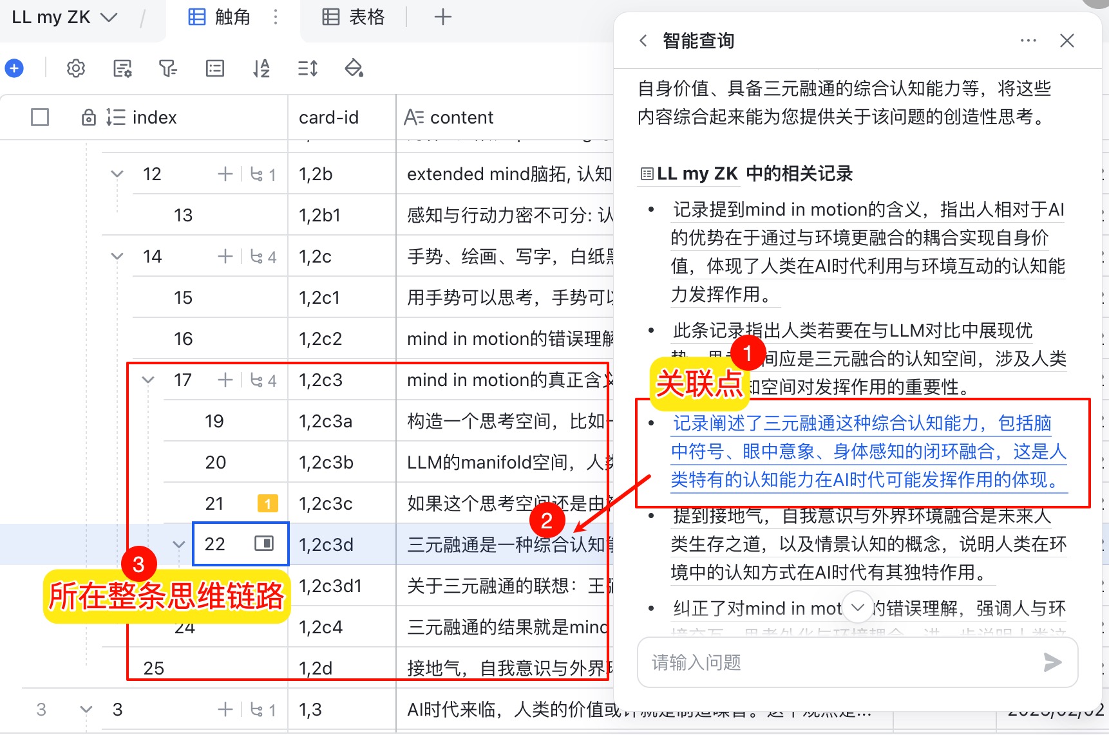Add a child record under row 3

[x=225, y=709]
